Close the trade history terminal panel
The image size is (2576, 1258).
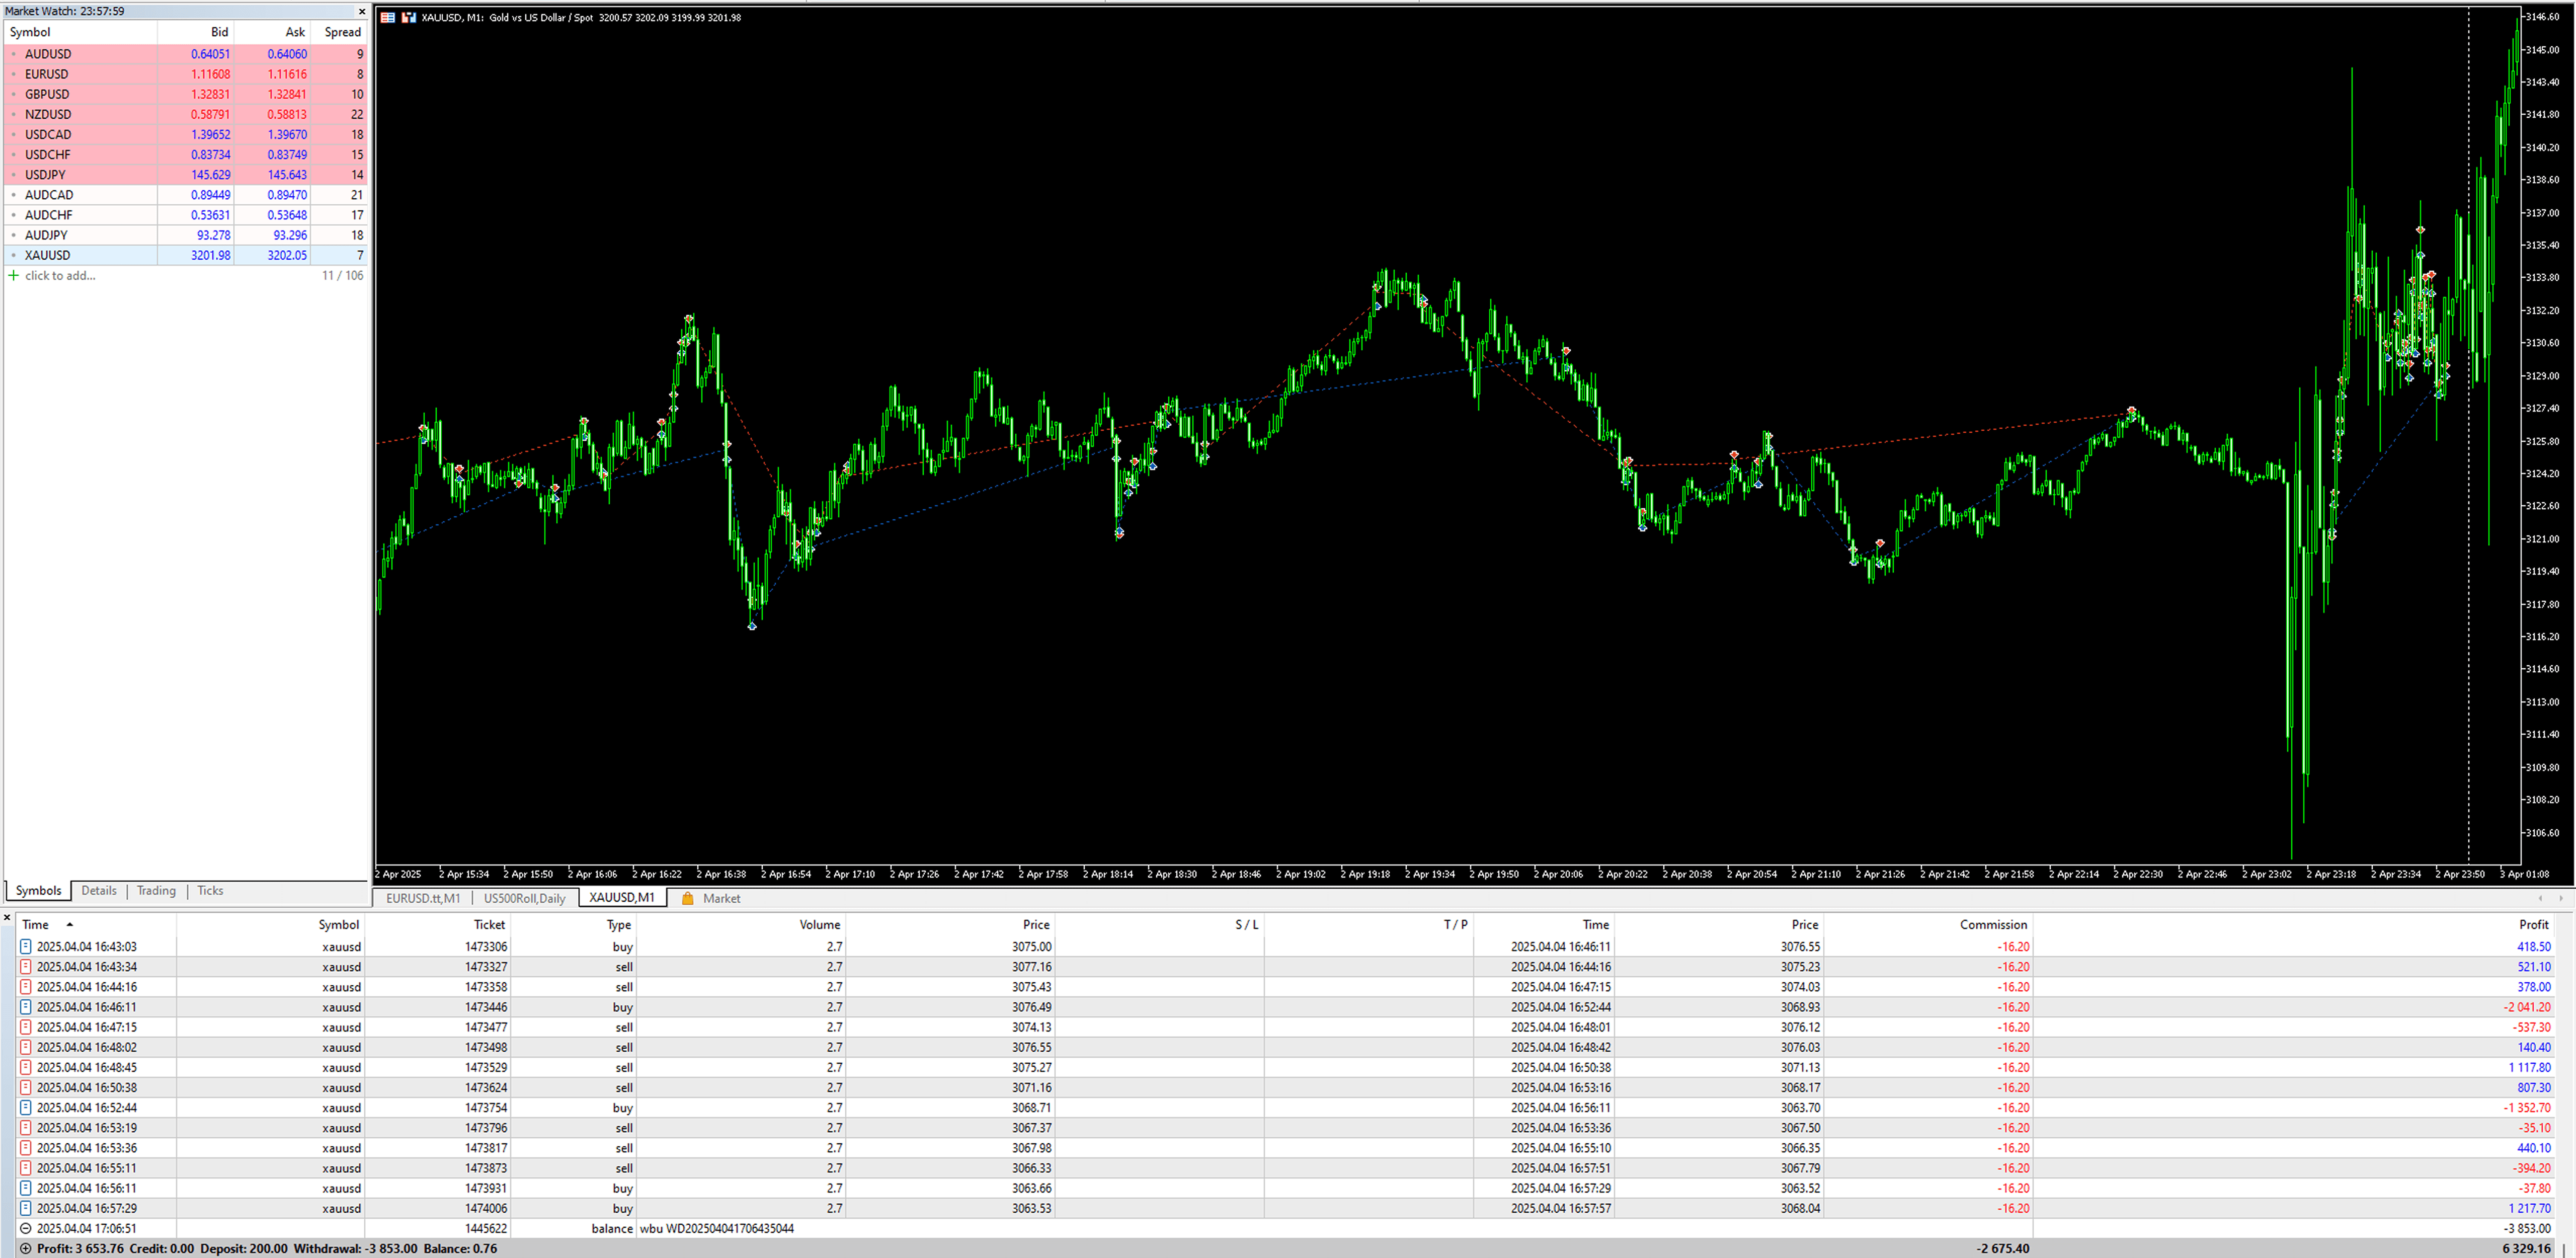click(7, 917)
